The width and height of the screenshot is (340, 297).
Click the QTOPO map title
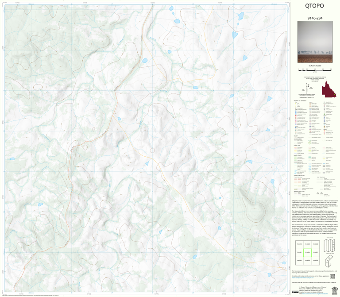click(x=314, y=6)
